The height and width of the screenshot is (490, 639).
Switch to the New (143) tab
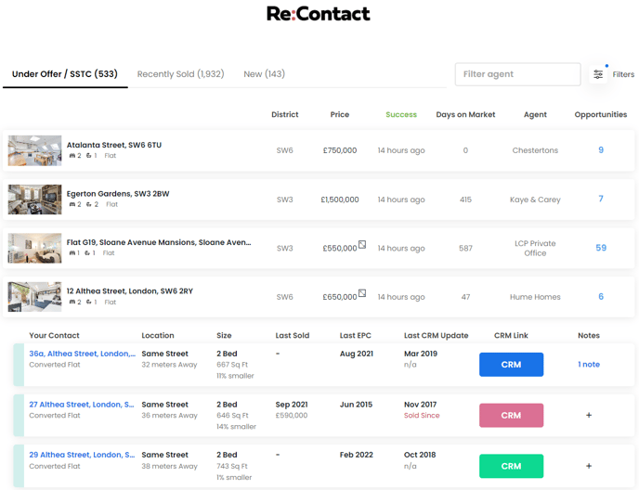264,74
